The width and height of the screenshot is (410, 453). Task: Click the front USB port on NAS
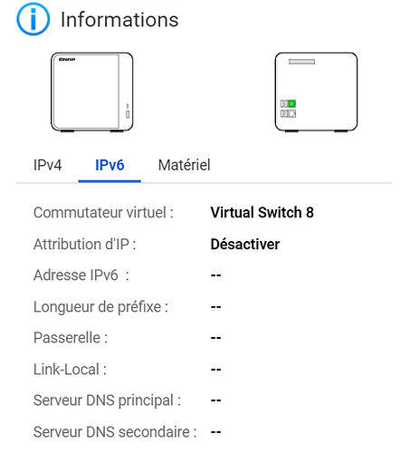[x=128, y=114]
